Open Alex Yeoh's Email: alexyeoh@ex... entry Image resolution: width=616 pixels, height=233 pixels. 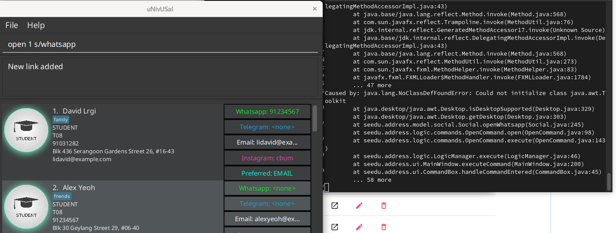(267, 219)
